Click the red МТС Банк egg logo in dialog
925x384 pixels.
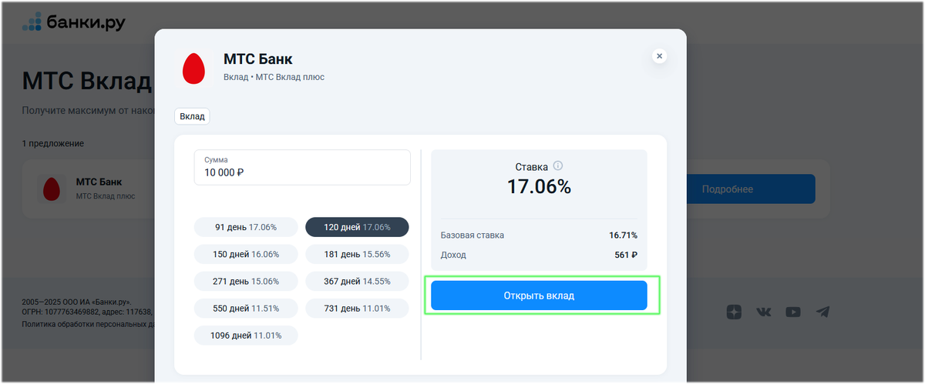[x=193, y=68]
